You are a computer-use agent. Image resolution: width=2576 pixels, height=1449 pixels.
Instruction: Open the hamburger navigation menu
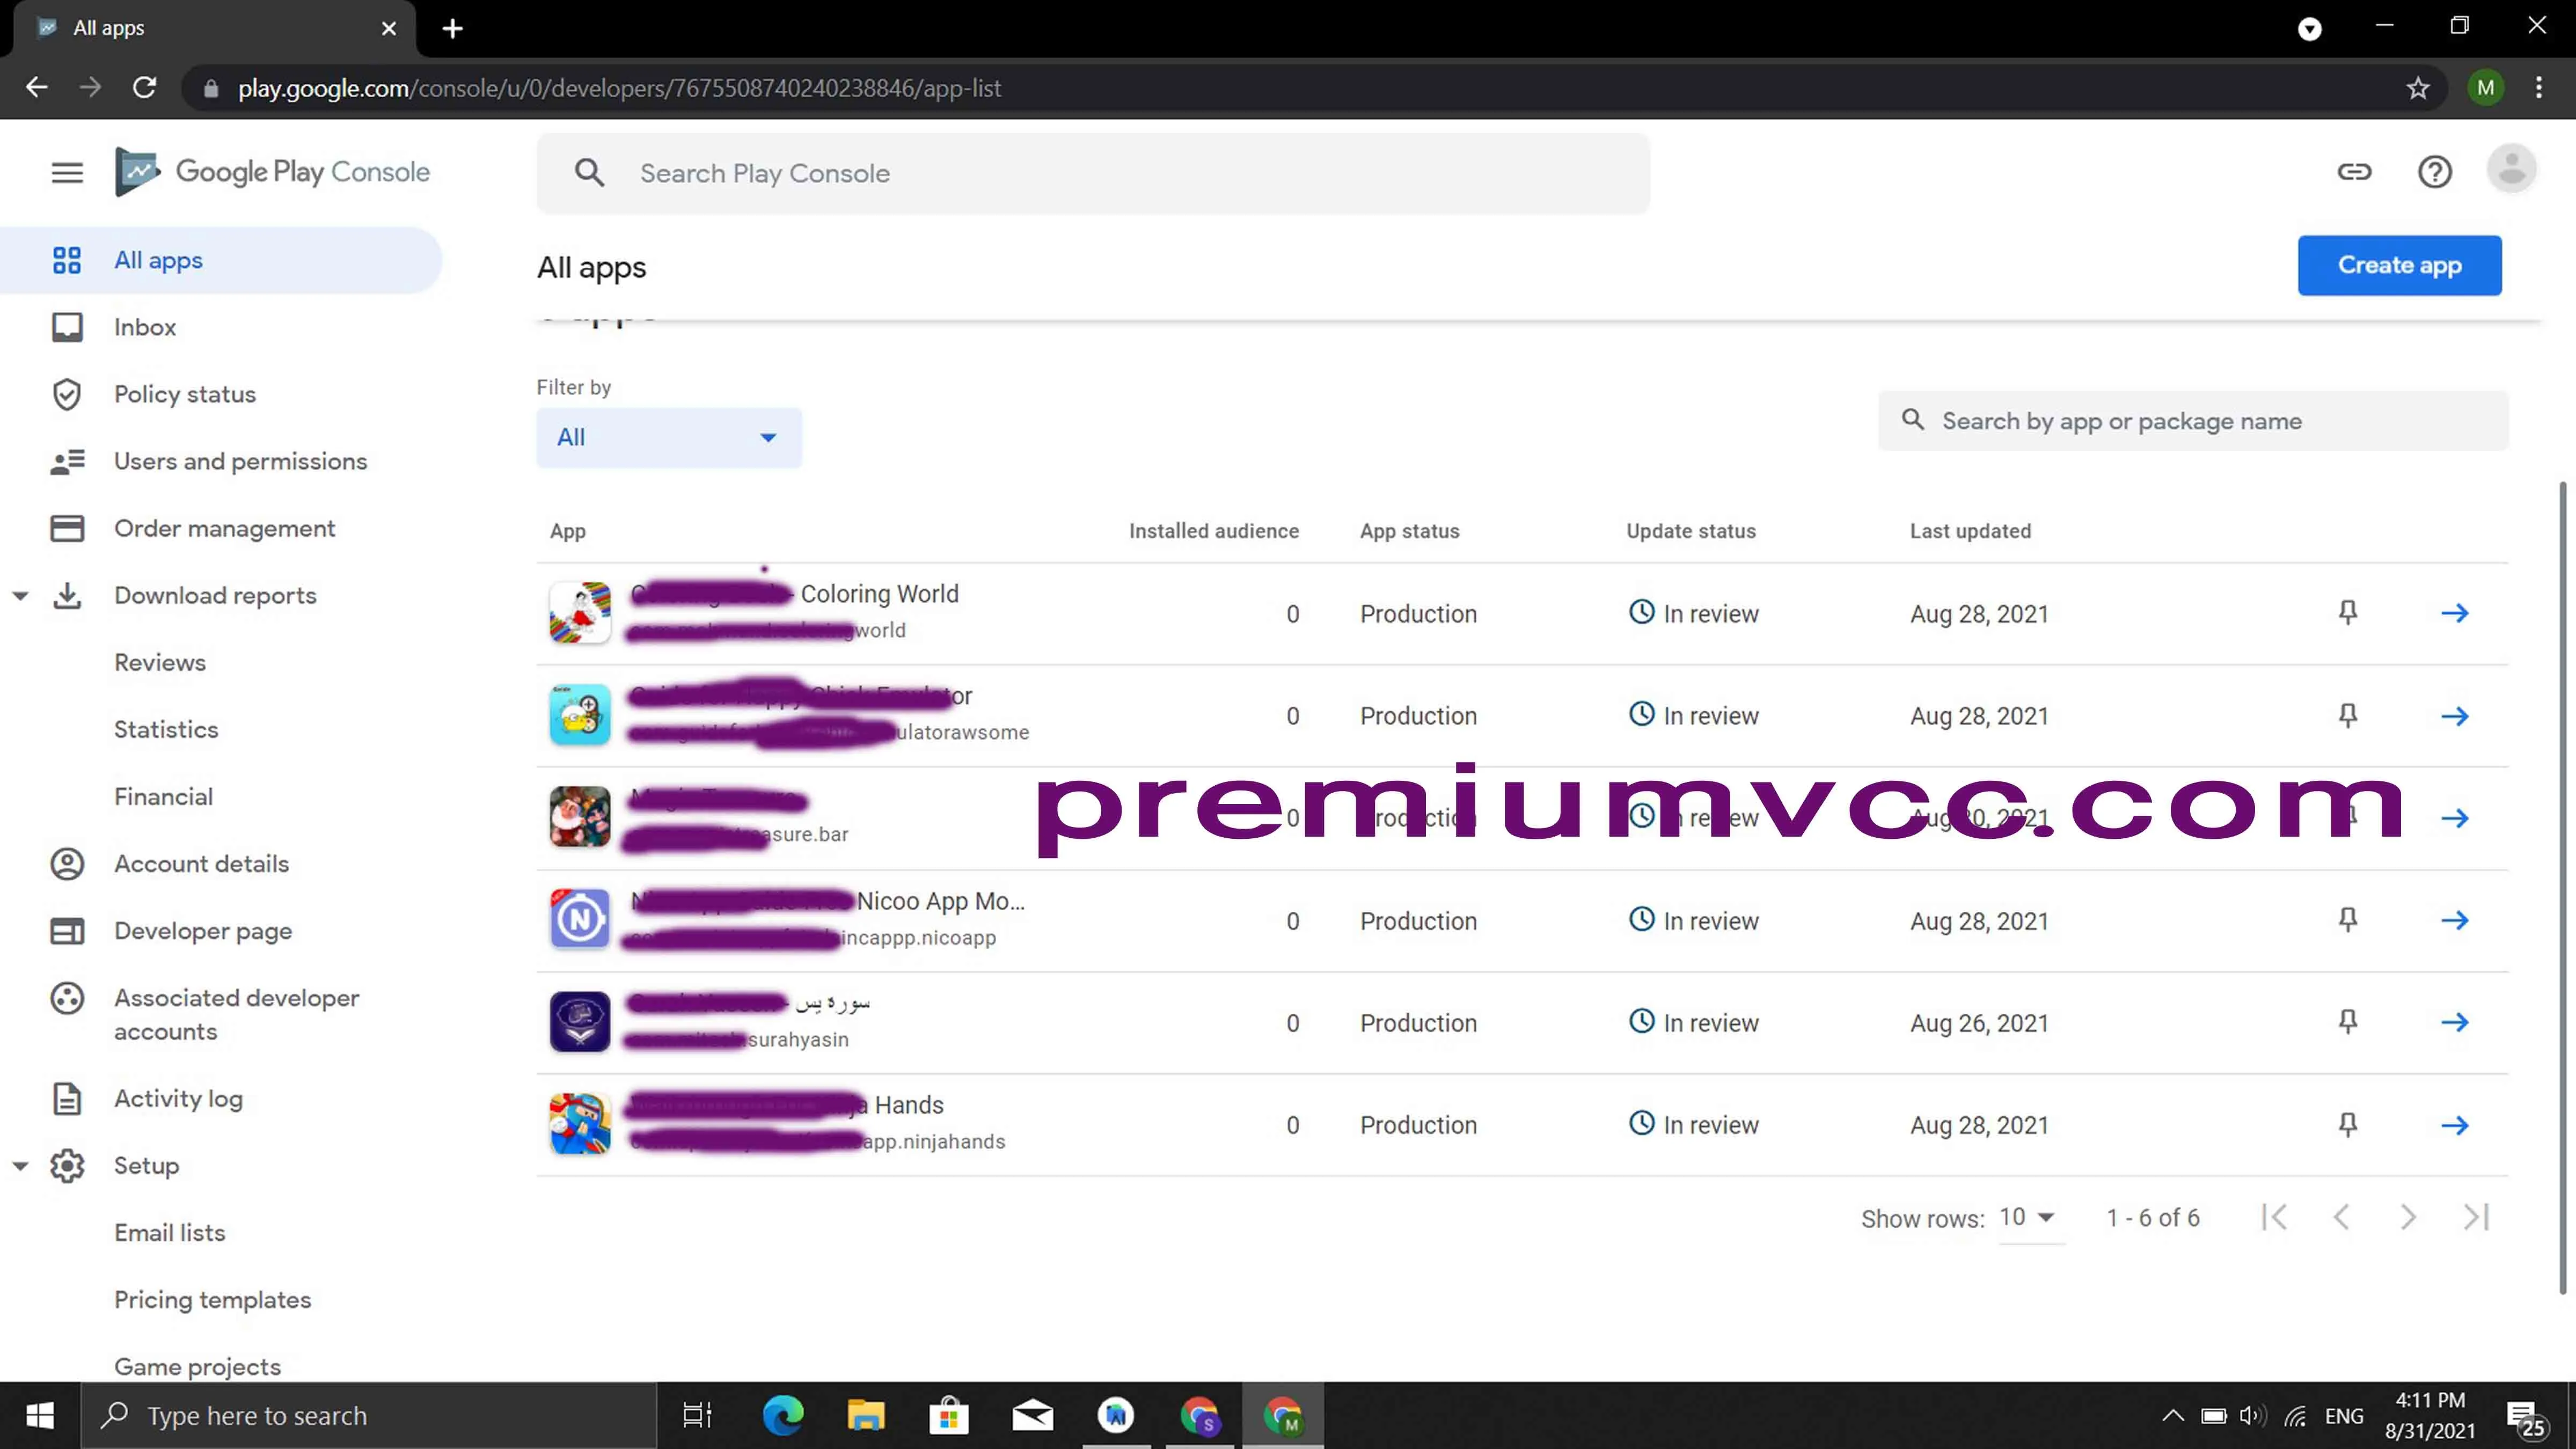coord(67,173)
